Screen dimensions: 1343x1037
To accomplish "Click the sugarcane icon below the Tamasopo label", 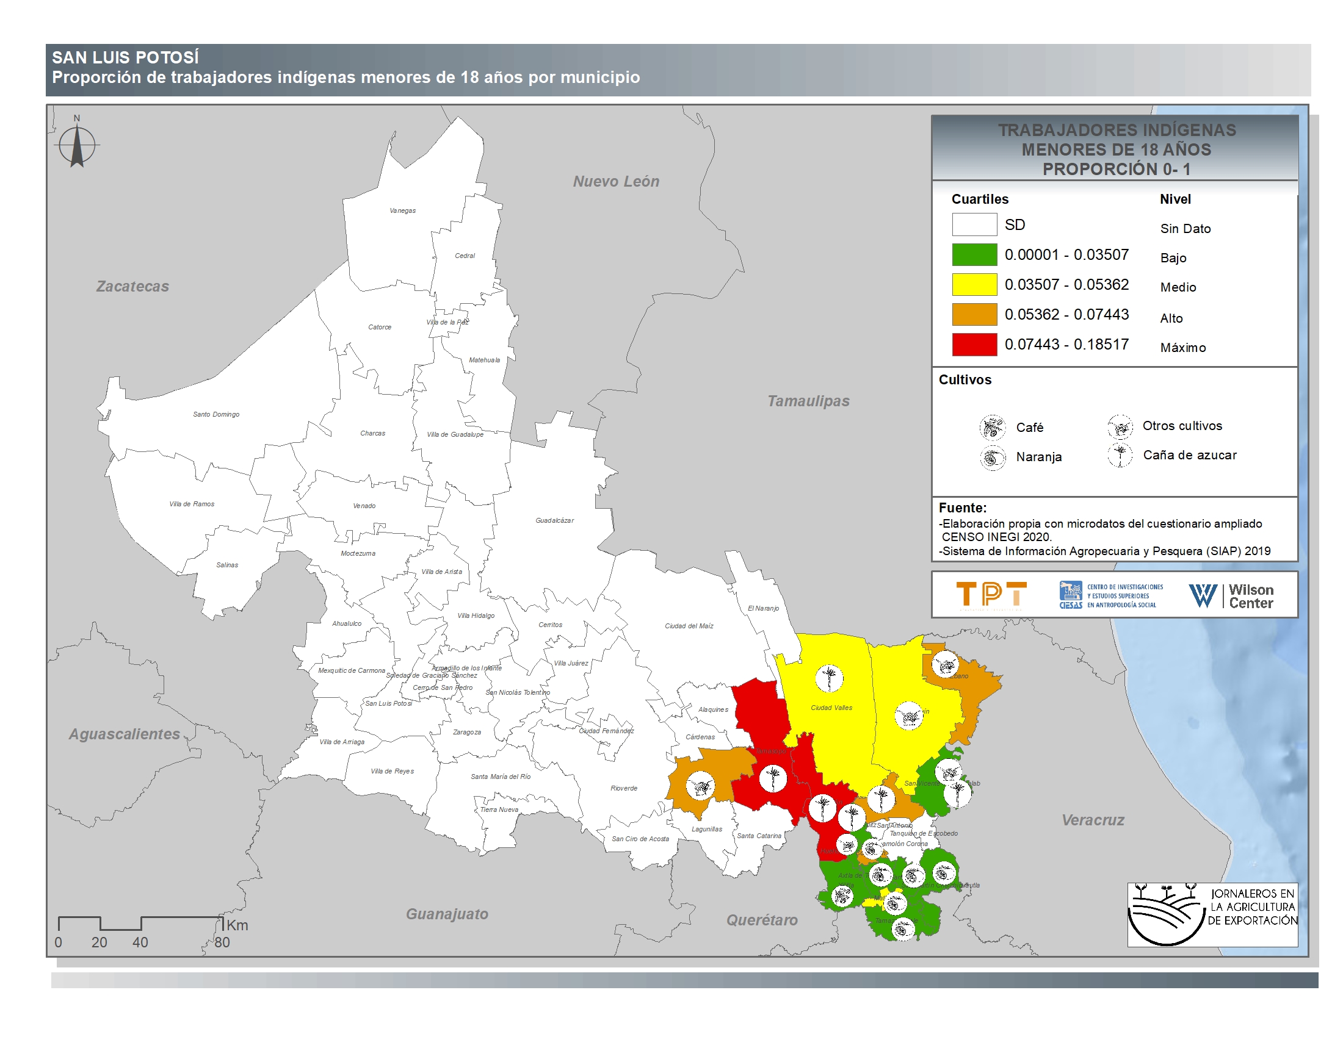I will point(773,778).
